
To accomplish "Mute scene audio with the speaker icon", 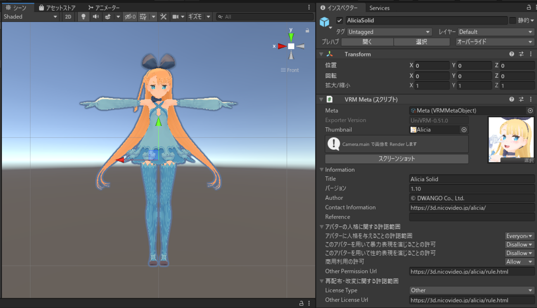I will click(x=95, y=17).
